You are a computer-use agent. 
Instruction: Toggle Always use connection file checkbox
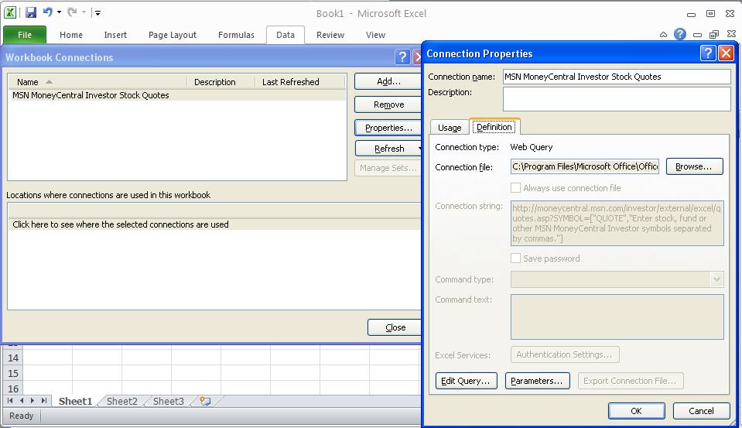[x=516, y=188]
